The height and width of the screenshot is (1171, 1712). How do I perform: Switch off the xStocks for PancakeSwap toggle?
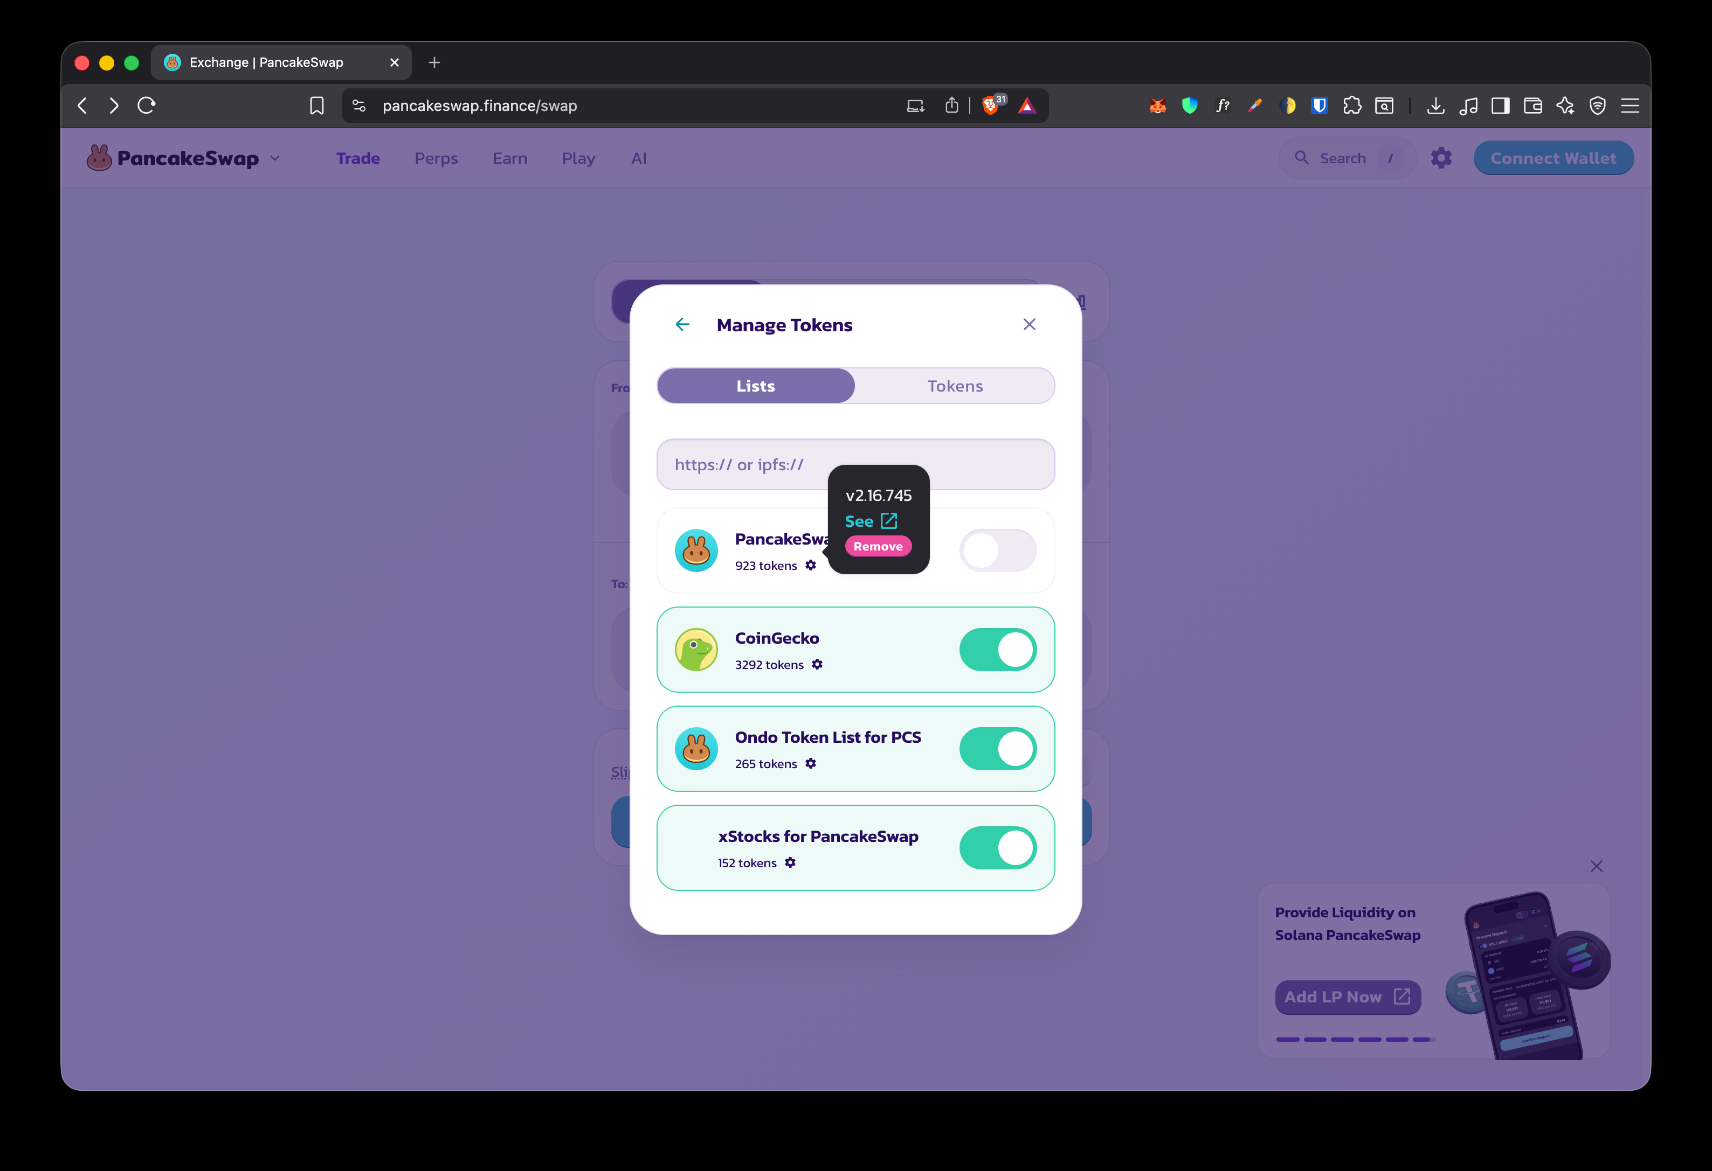pos(997,848)
